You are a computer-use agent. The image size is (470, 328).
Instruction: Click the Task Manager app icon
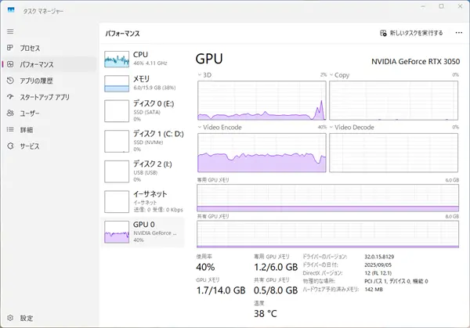pyautogui.click(x=11, y=10)
